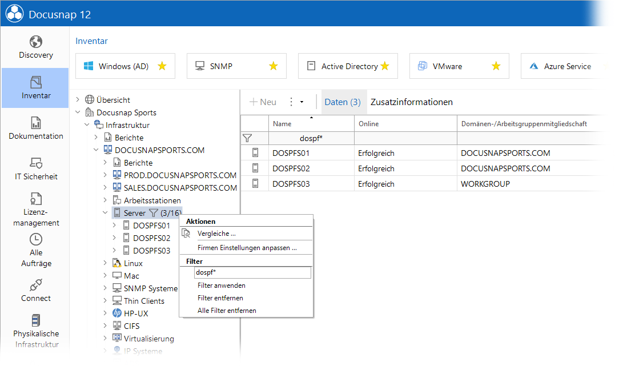Screen dimensions: 623x370
Task: Choose Filter anwenden in context menu
Action: click(x=222, y=285)
